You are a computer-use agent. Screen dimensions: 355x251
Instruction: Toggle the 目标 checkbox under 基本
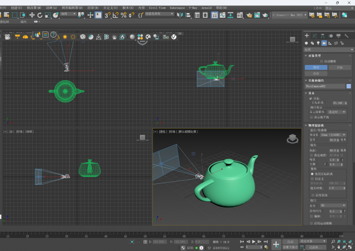pyautogui.click(x=311, y=98)
